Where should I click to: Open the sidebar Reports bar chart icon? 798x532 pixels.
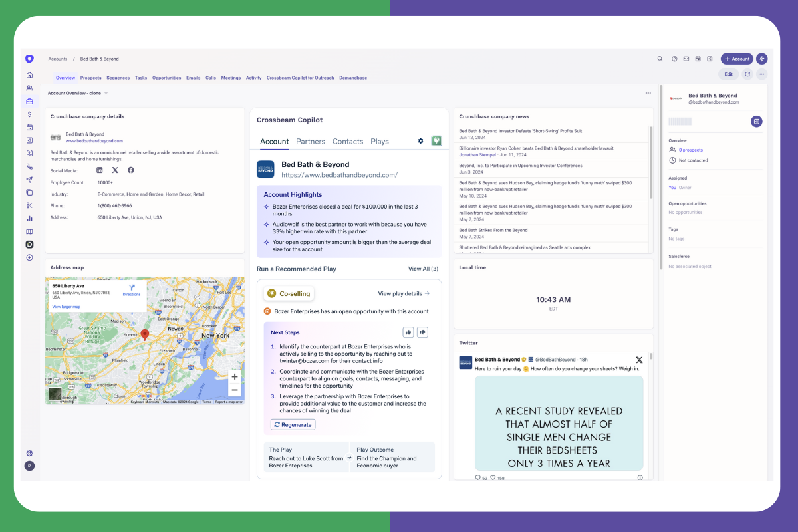29,219
